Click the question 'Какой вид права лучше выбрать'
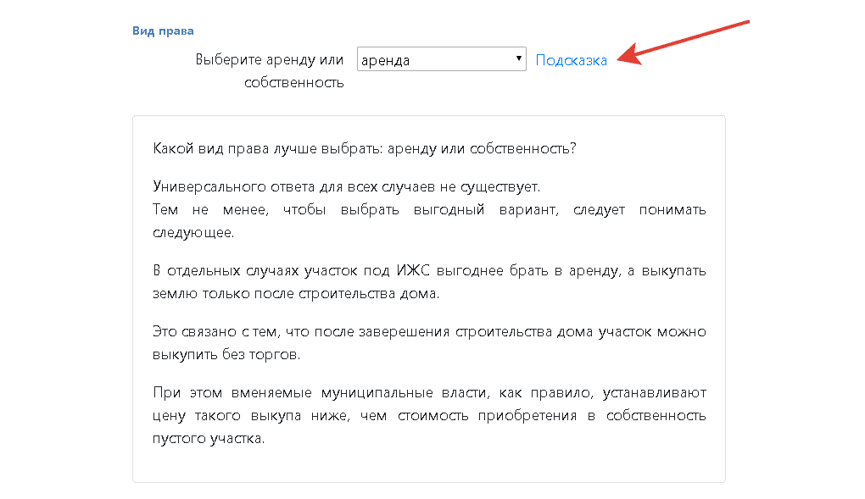The height and width of the screenshot is (499, 865). click(365, 148)
